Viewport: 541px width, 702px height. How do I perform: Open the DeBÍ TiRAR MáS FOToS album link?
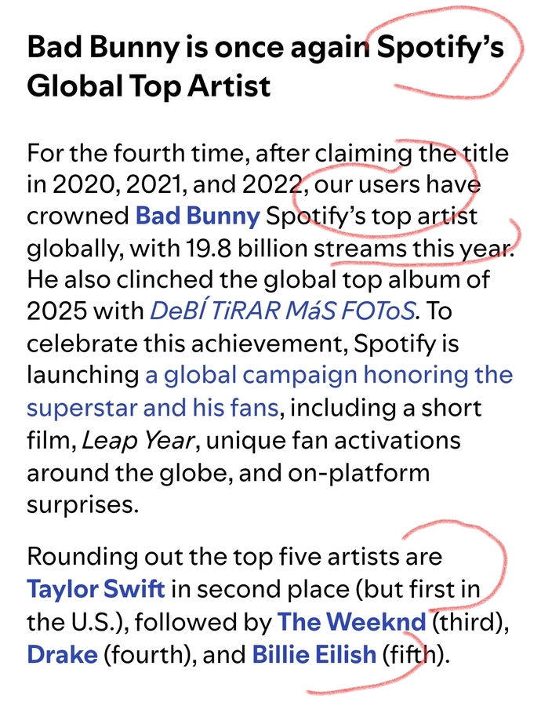(282, 311)
